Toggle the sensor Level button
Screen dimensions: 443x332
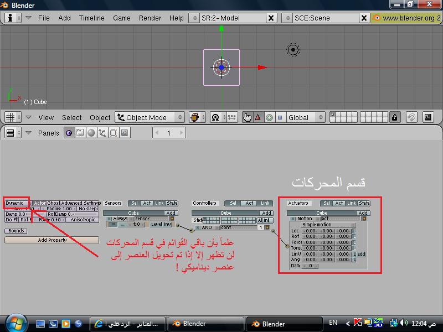pos(156,224)
